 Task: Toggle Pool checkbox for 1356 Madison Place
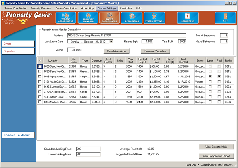(x=219, y=102)
